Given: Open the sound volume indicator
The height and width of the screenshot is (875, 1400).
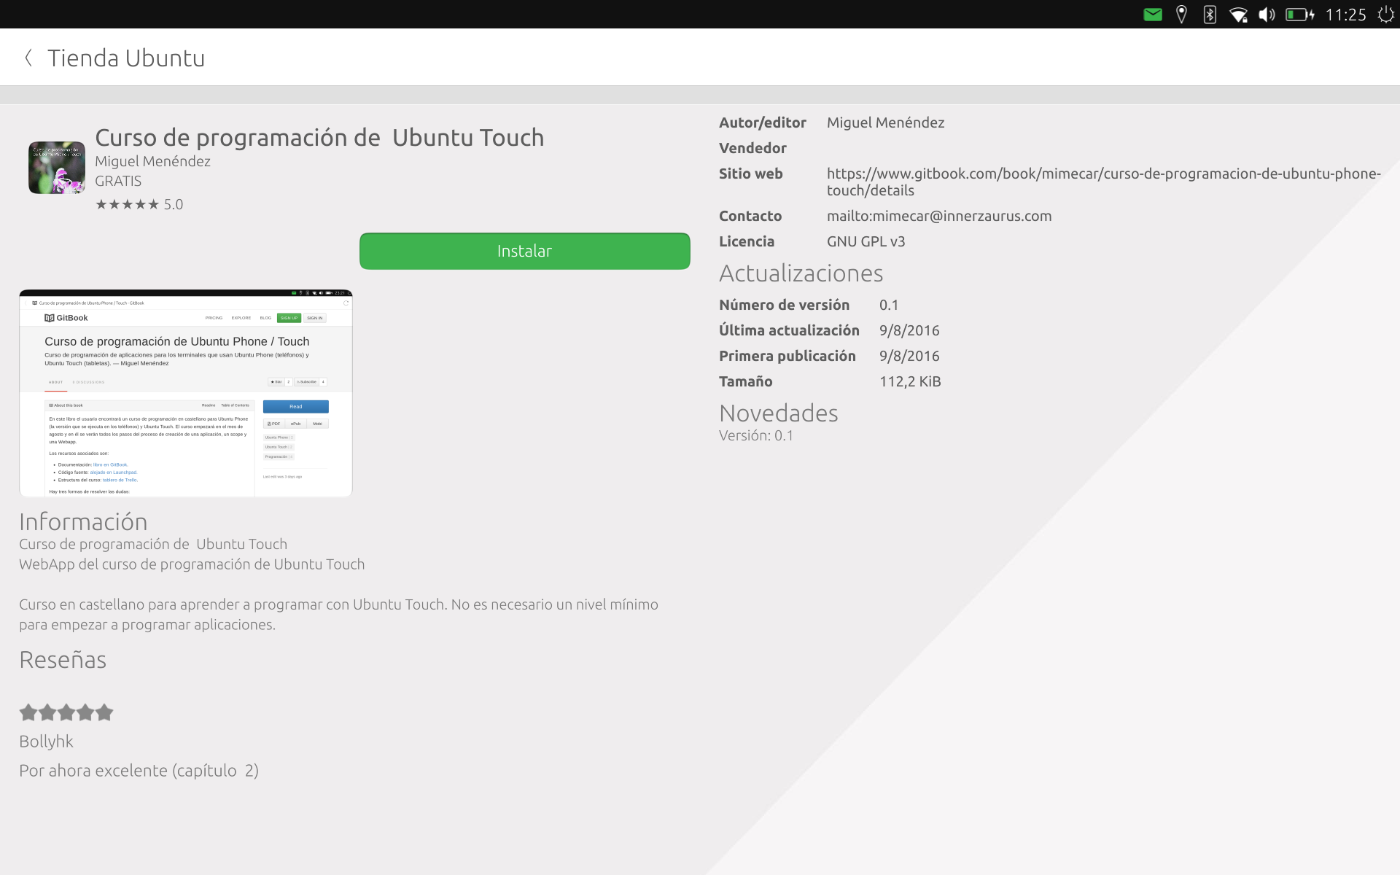Looking at the screenshot, I should click(x=1267, y=15).
